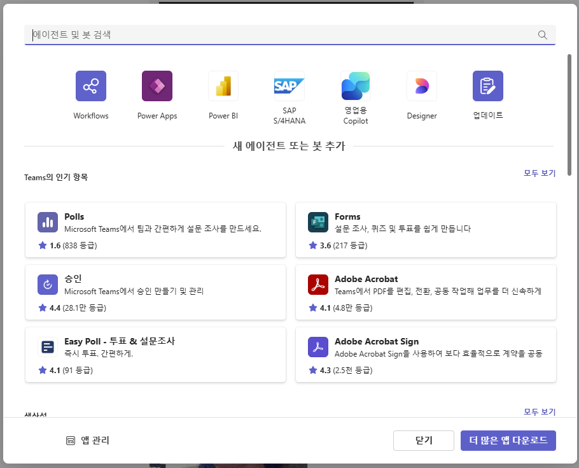Focus the 에이전트 및 봇 검색 field

click(x=280, y=35)
